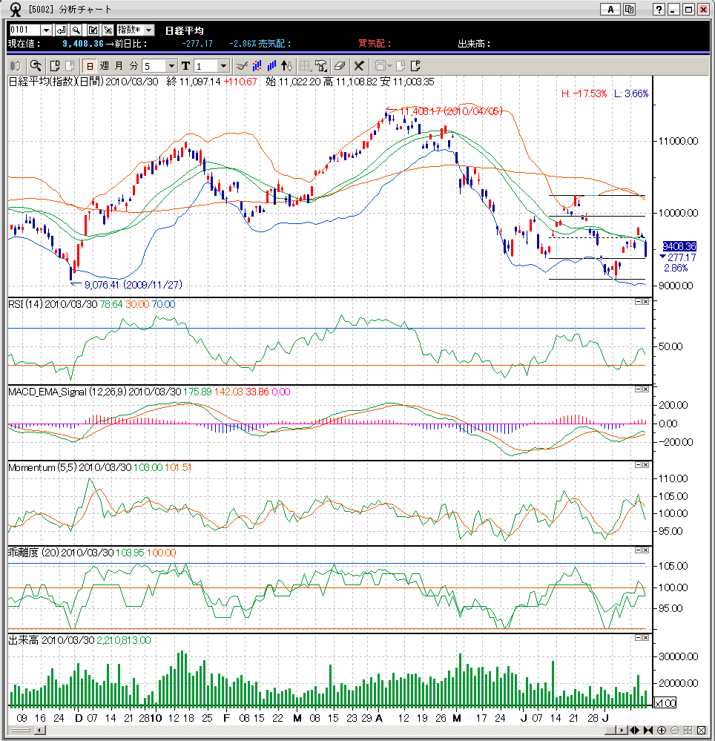Switch chart to monthly (月) period
The width and height of the screenshot is (715, 741).
point(118,65)
